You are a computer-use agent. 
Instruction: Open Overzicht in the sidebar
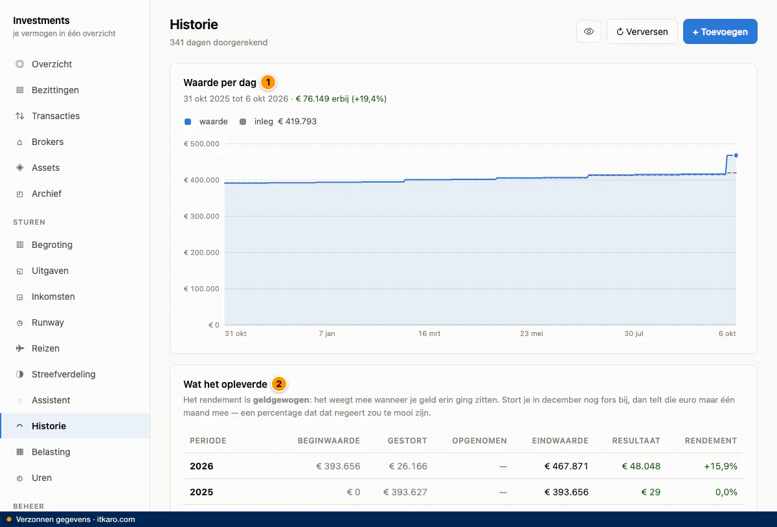point(75,64)
